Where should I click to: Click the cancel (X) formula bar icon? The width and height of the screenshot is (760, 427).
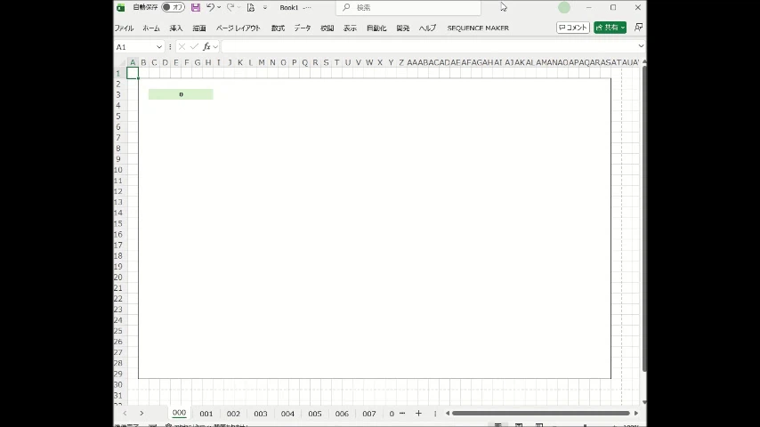coord(182,46)
